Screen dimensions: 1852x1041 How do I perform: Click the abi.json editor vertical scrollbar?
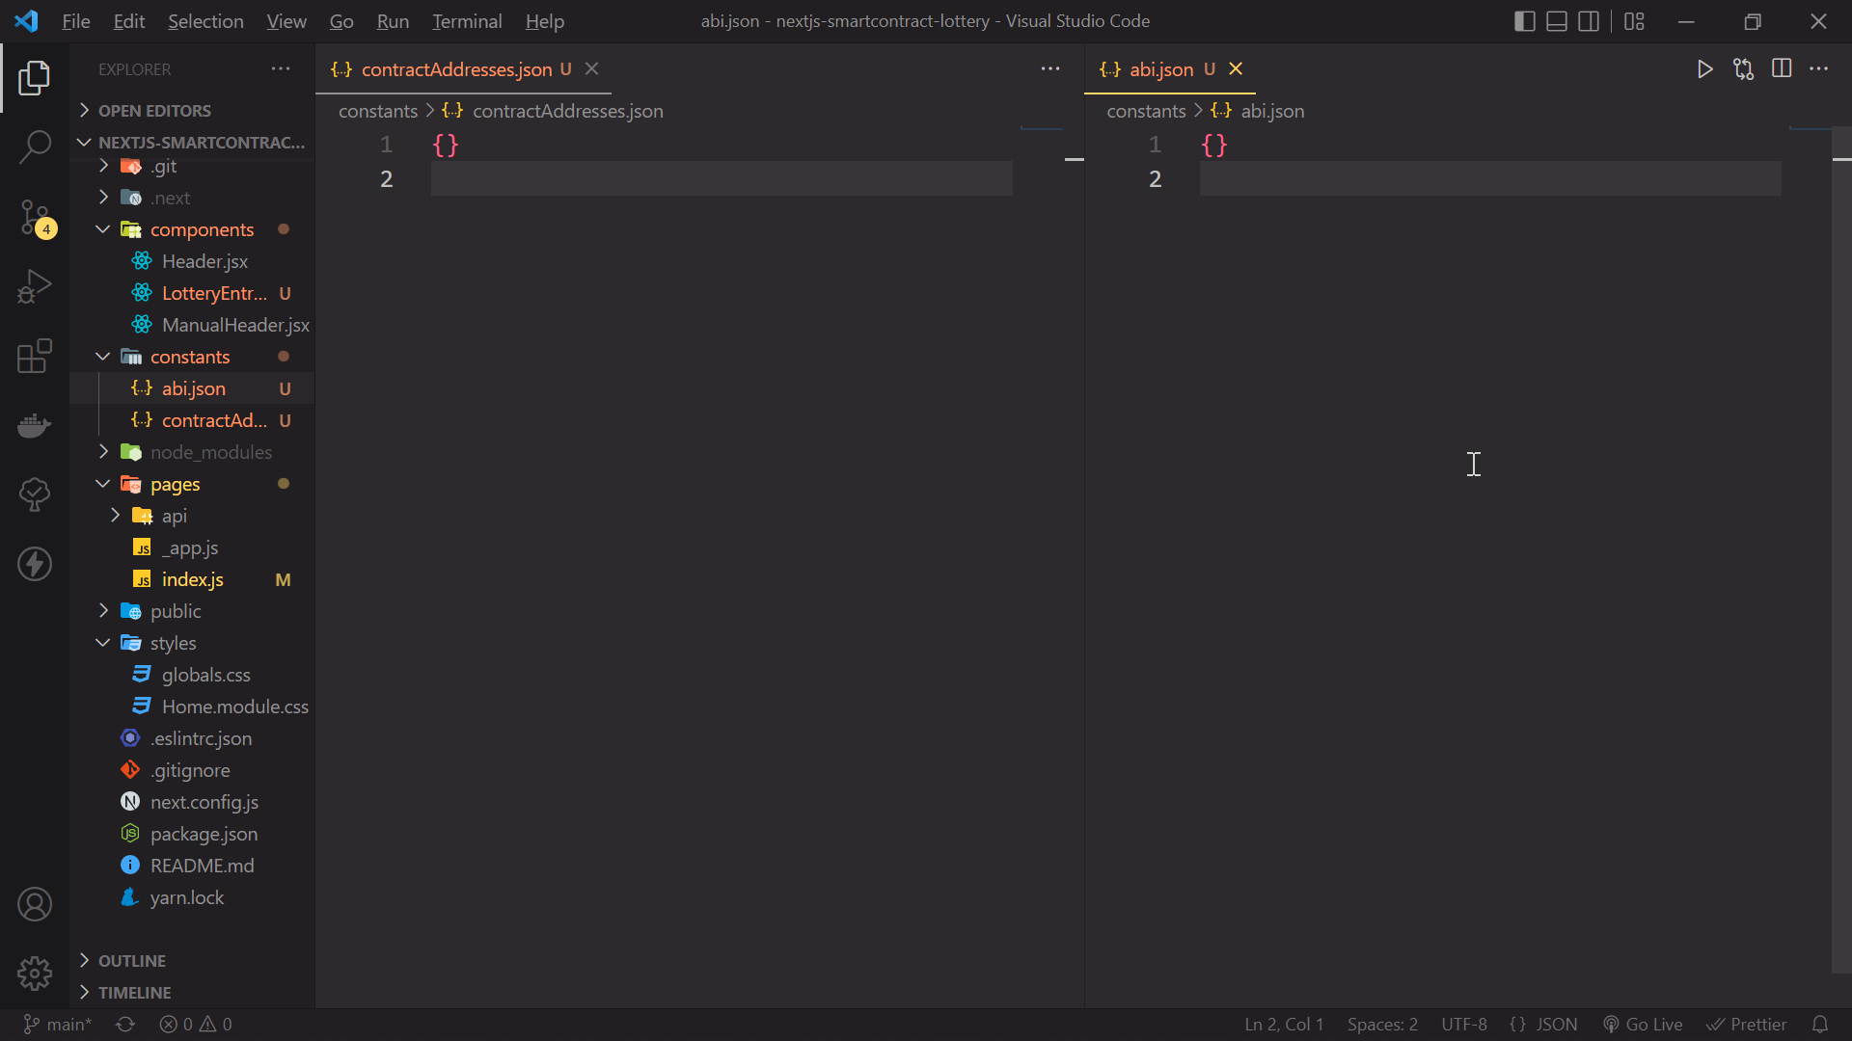coord(1840,551)
